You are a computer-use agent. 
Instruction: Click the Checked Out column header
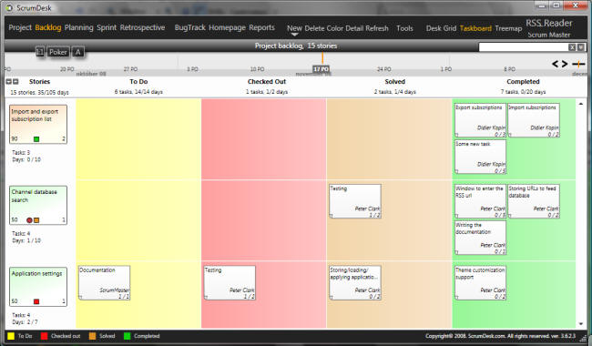pyautogui.click(x=267, y=82)
